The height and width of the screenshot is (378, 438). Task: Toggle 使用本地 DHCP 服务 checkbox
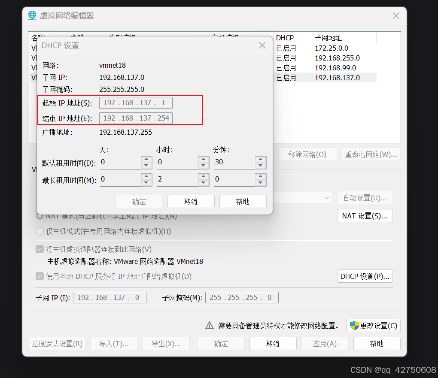40,276
